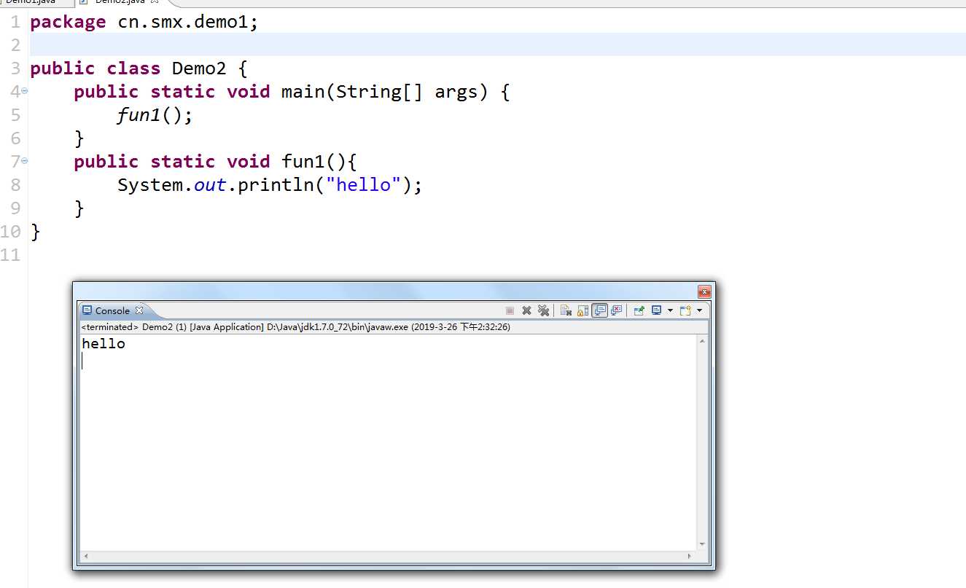Click the disabled Terminate button in Console

tap(510, 310)
